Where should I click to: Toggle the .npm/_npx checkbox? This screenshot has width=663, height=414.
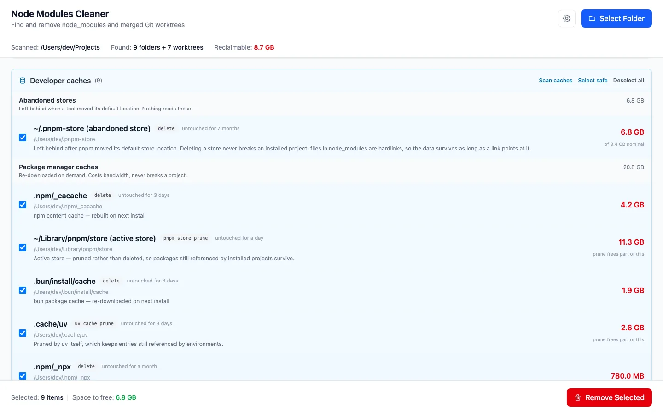[23, 376]
